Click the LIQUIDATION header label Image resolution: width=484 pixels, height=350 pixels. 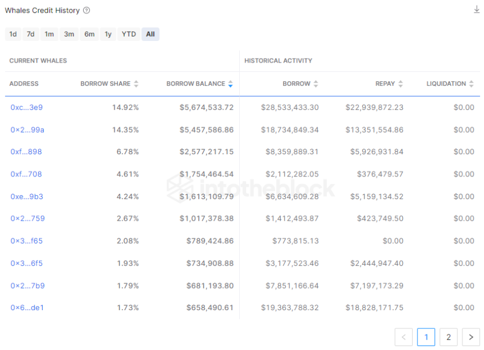446,84
